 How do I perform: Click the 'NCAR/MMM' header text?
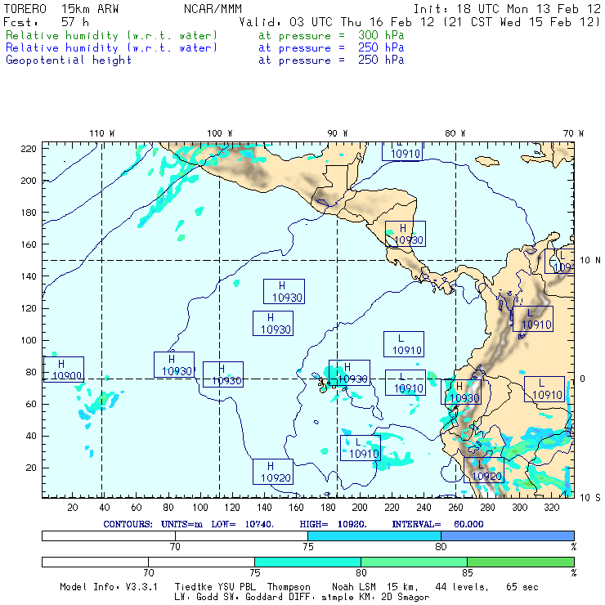[x=213, y=9]
